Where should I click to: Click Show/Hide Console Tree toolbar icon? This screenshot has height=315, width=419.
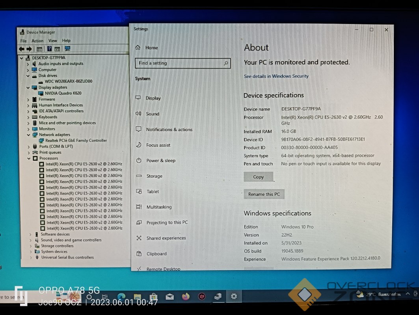[39, 49]
